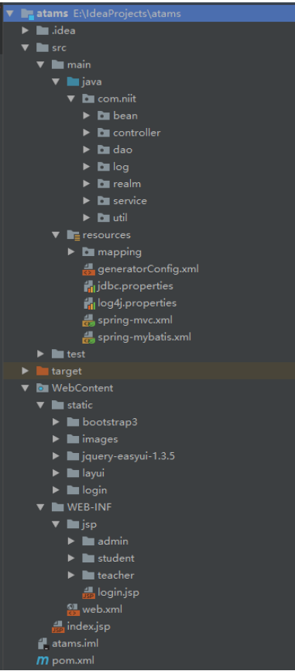Collapse the WEB-INF folder arrow

[x=40, y=507]
